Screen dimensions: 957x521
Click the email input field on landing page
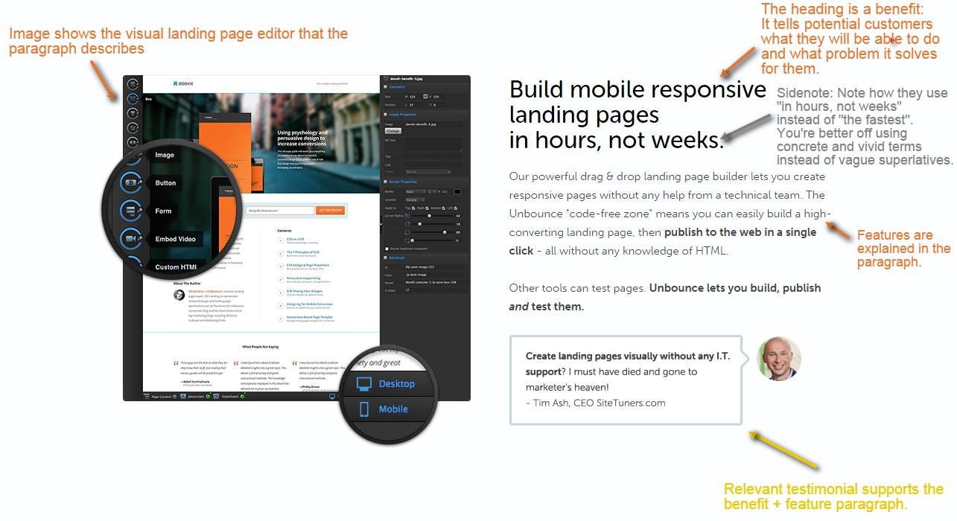[281, 211]
